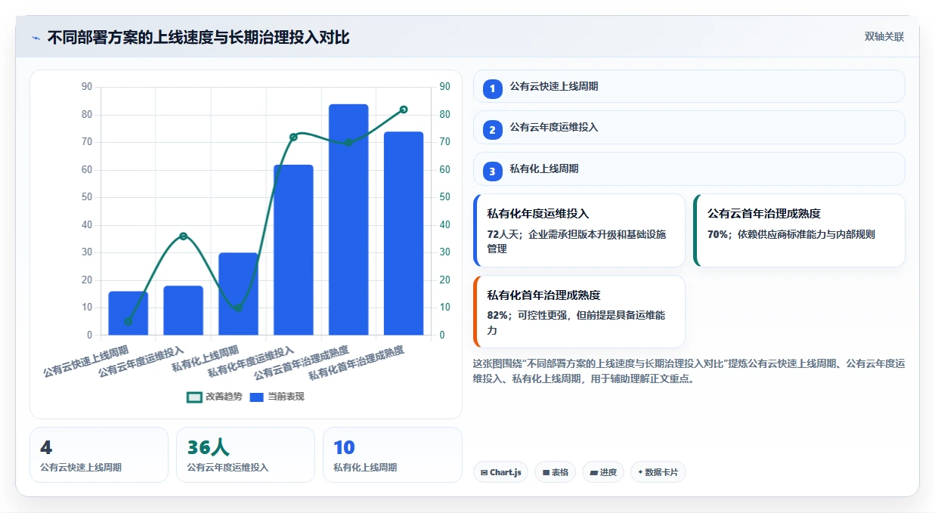The height and width of the screenshot is (513, 935).
Task: Click the 改善趋势 legend color box
Action: (x=194, y=397)
